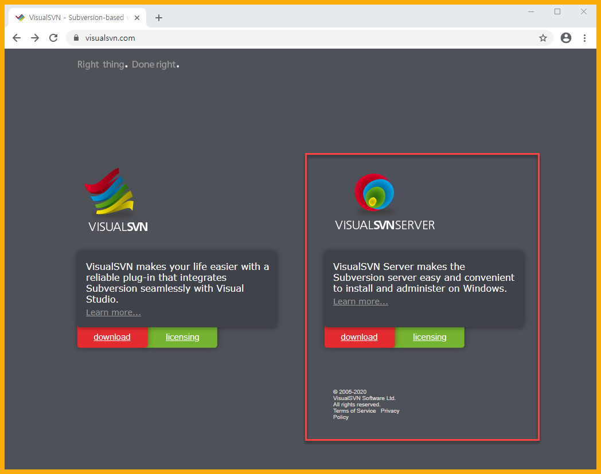Select the VisualSVN - Subversion-based tab

tap(77, 18)
